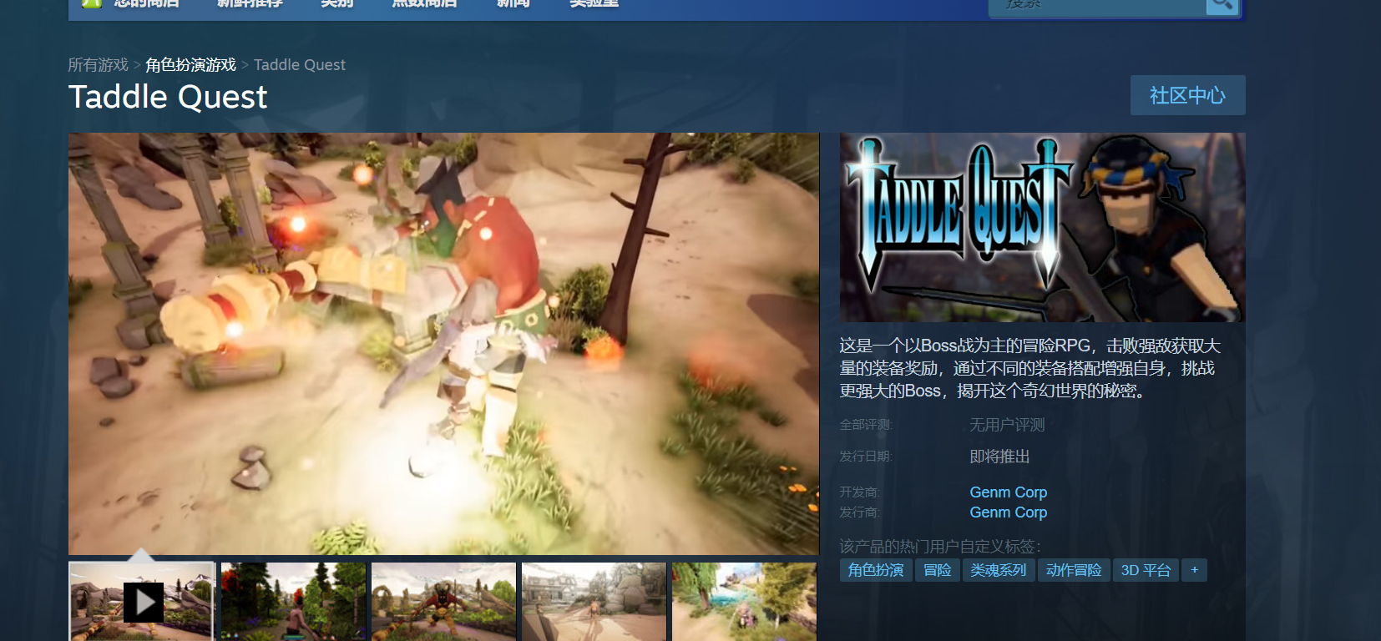Click the large Taddle Quest page title
Image resolution: width=1381 pixels, height=641 pixels.
click(168, 97)
